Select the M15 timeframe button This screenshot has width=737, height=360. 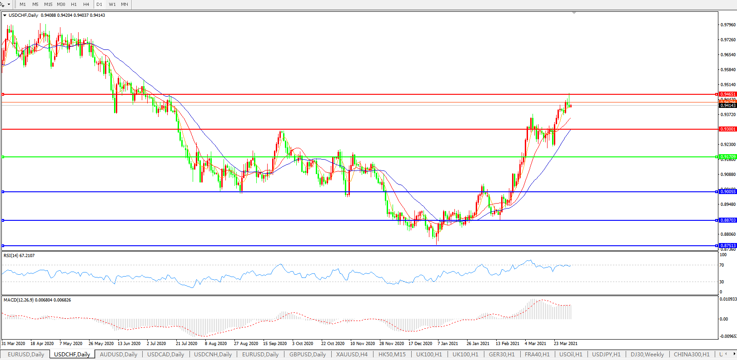pos(48,4)
